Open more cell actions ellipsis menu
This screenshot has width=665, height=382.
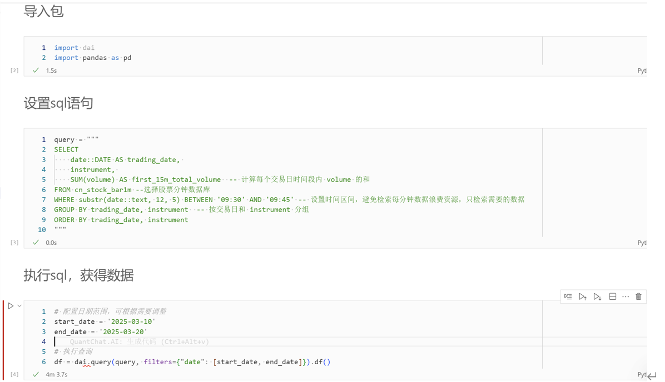[626, 296]
